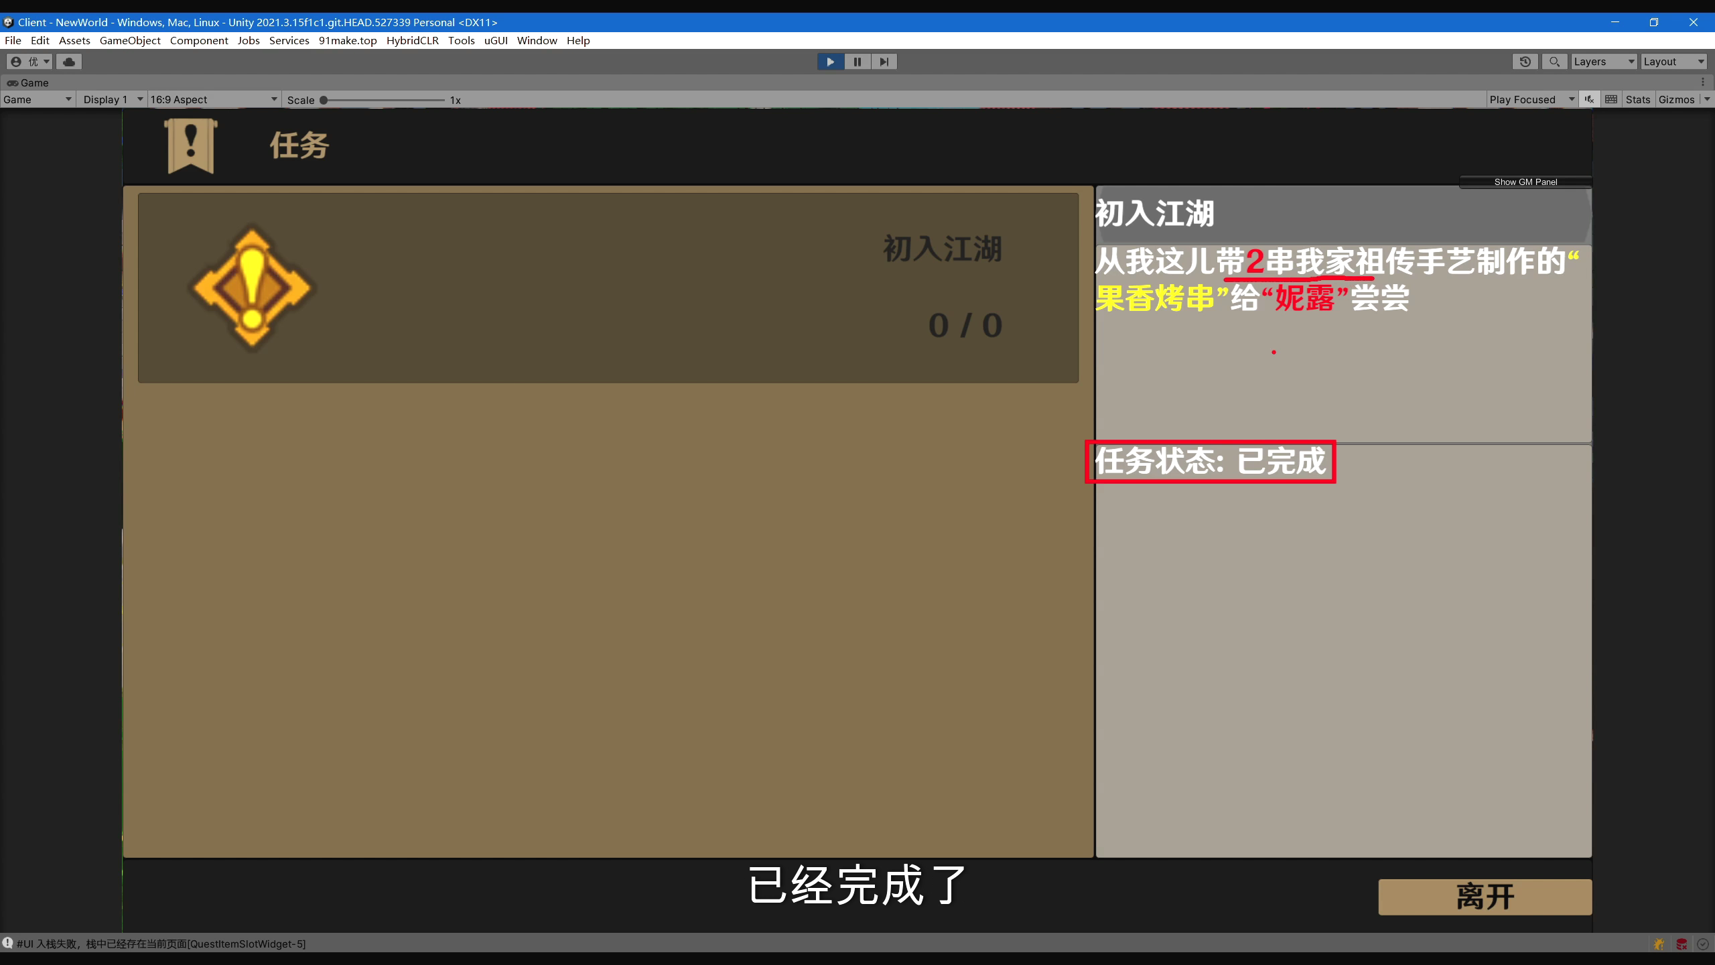1715x965 pixels.
Task: Click the Scale slider handle
Action: [324, 100]
